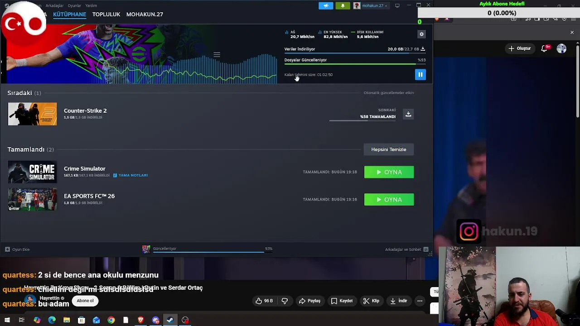Pause the current Steam download
The width and height of the screenshot is (580, 326).
coord(420,75)
